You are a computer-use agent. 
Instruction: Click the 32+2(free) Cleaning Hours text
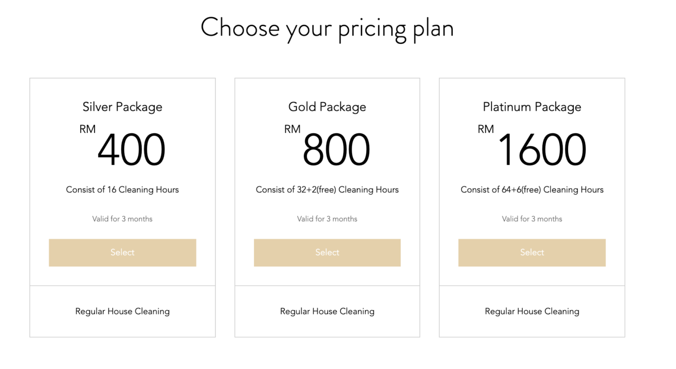pyautogui.click(x=327, y=190)
